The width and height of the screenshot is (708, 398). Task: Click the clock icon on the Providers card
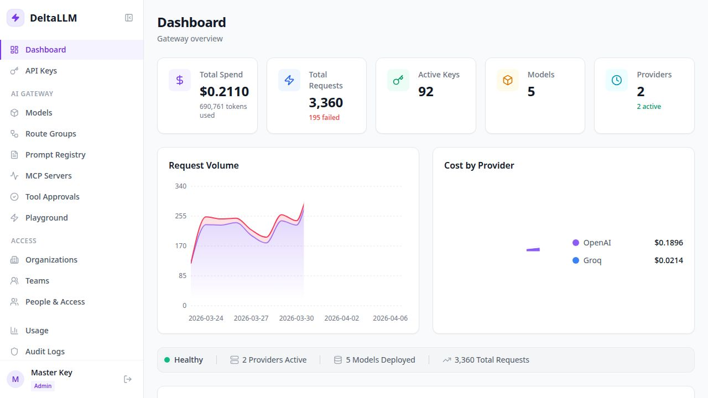point(617,80)
